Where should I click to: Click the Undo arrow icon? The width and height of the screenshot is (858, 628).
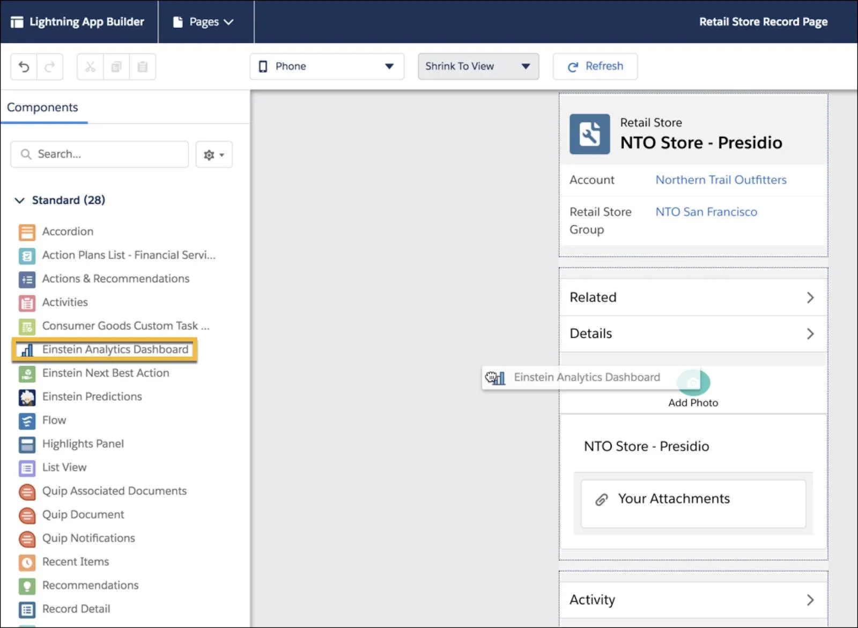24,67
